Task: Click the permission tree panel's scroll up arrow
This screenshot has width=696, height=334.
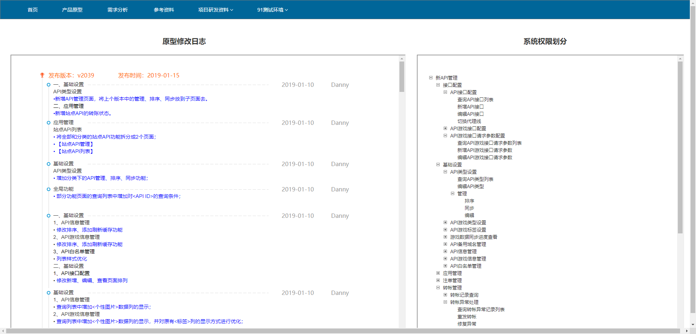Action: (x=680, y=58)
